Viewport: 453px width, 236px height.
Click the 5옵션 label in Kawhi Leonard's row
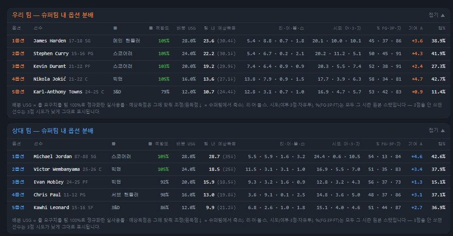point(18,207)
